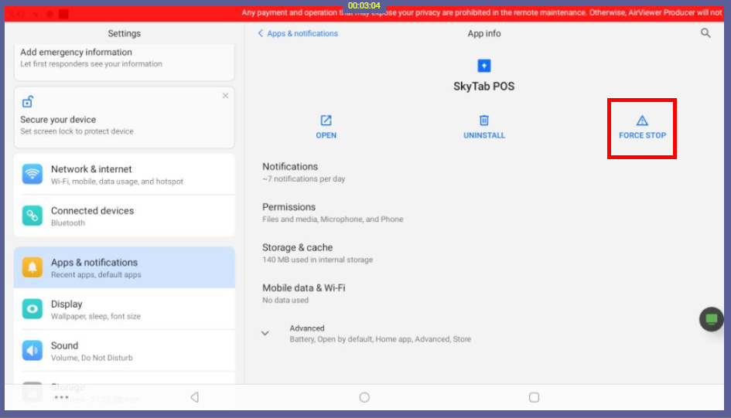Click the red stop square in status bar
731x418 pixels.
coord(64,14)
